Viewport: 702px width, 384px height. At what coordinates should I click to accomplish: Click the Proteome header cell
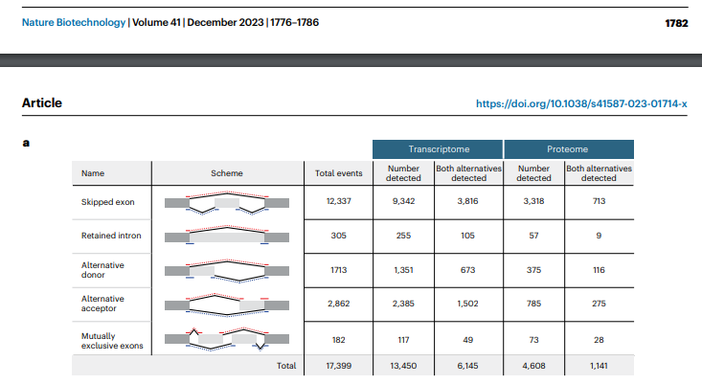[569, 149]
